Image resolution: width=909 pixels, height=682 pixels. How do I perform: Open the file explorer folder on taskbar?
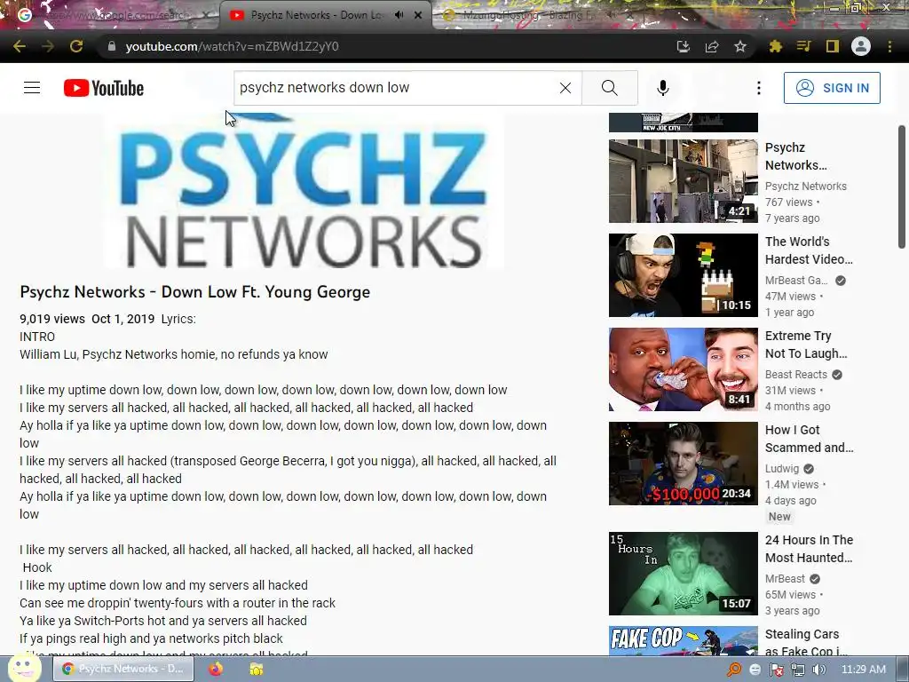point(256,669)
